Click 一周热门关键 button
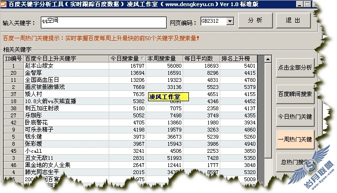This screenshot has width=337, height=193. [x=295, y=140]
